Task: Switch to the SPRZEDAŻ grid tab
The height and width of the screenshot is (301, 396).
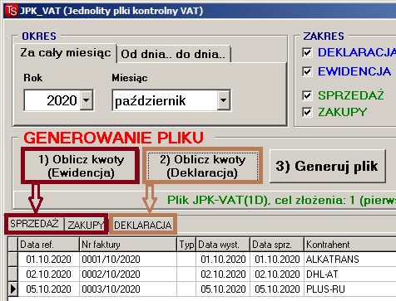Action: [x=35, y=224]
